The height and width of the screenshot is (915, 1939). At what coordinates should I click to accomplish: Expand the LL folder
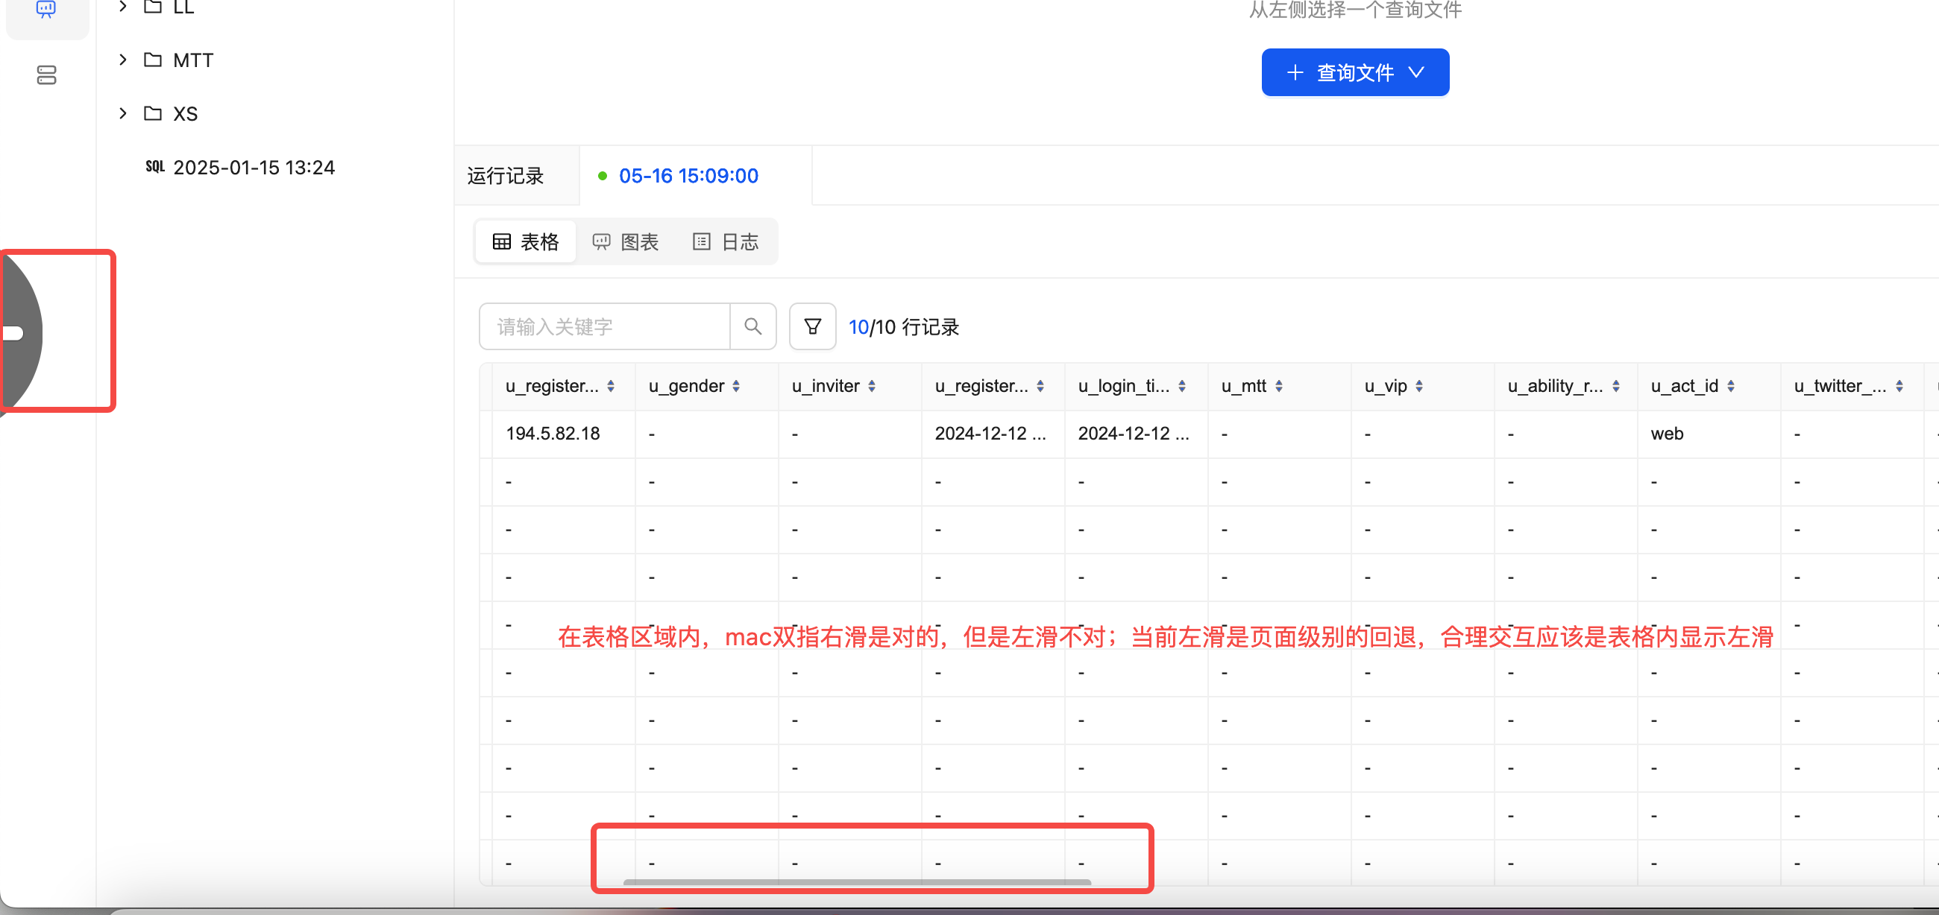(123, 7)
